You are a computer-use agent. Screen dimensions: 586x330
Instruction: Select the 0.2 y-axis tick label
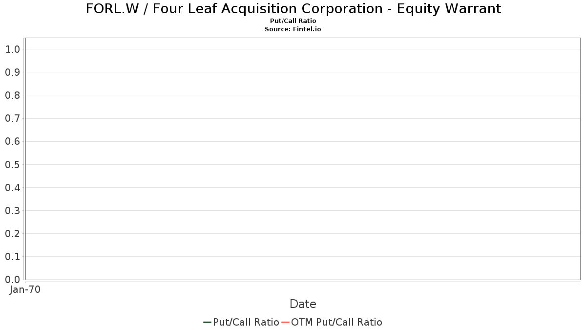(x=12, y=234)
